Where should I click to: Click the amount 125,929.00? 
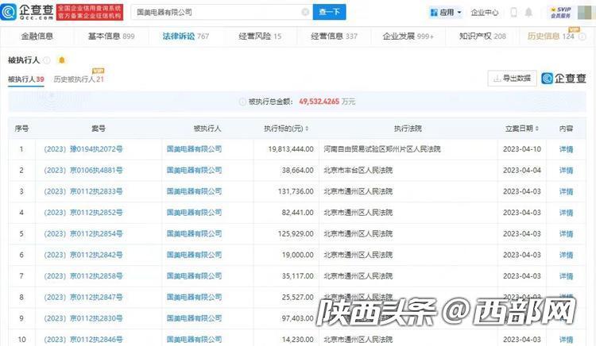(x=296, y=234)
